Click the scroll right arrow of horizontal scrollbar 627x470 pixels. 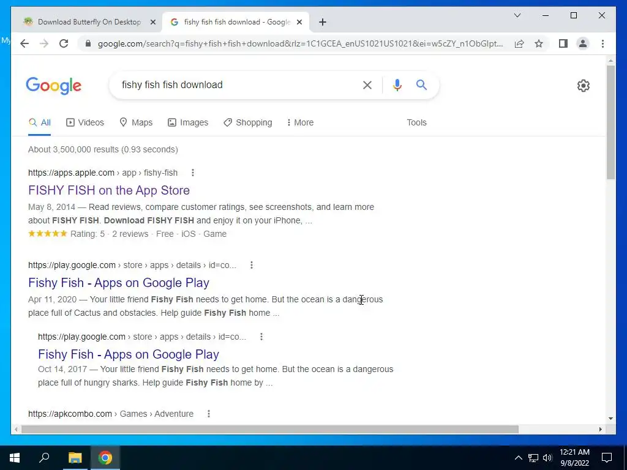tap(600, 429)
